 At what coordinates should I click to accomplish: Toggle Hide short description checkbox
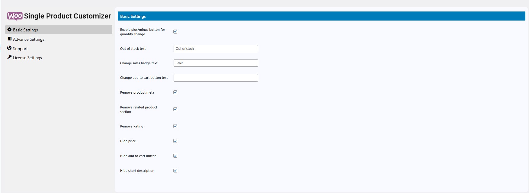click(x=175, y=171)
